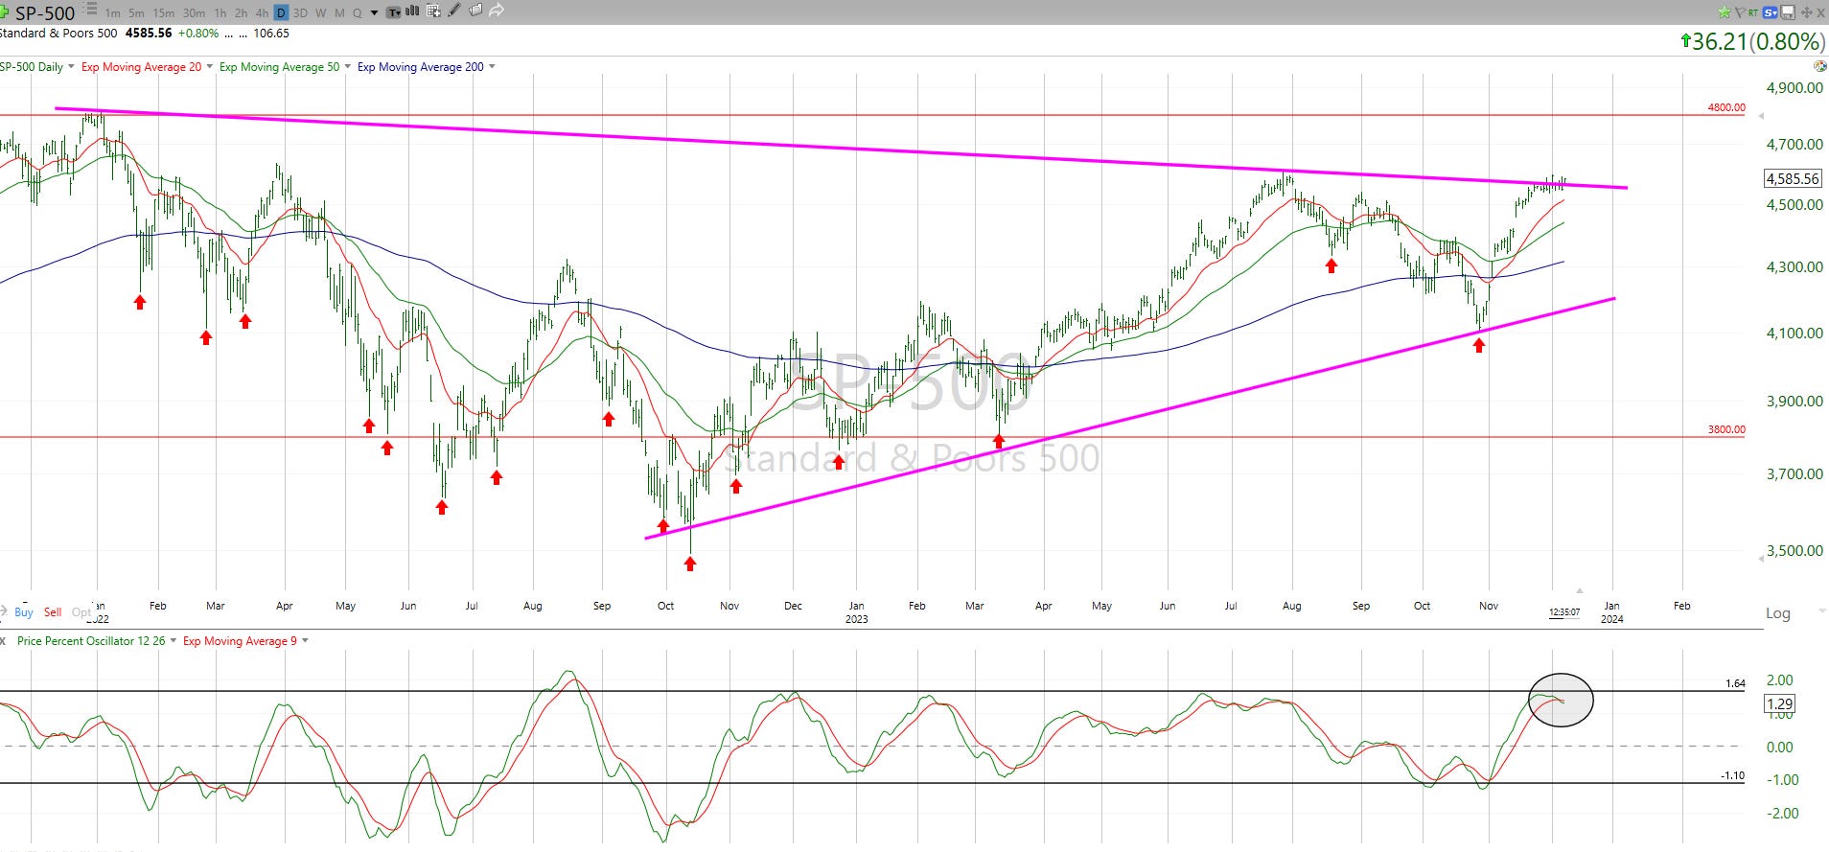Click the green star favorite icon
The width and height of the screenshot is (1829, 852).
1725,12
